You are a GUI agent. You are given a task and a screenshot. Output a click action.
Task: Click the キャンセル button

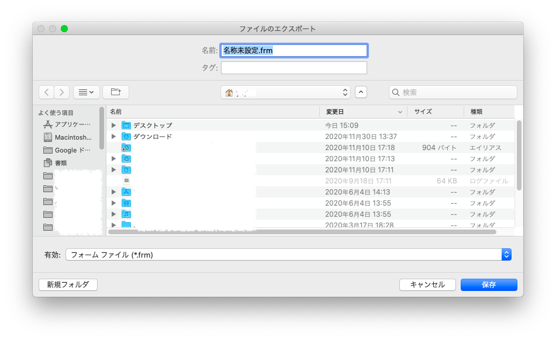[427, 285]
